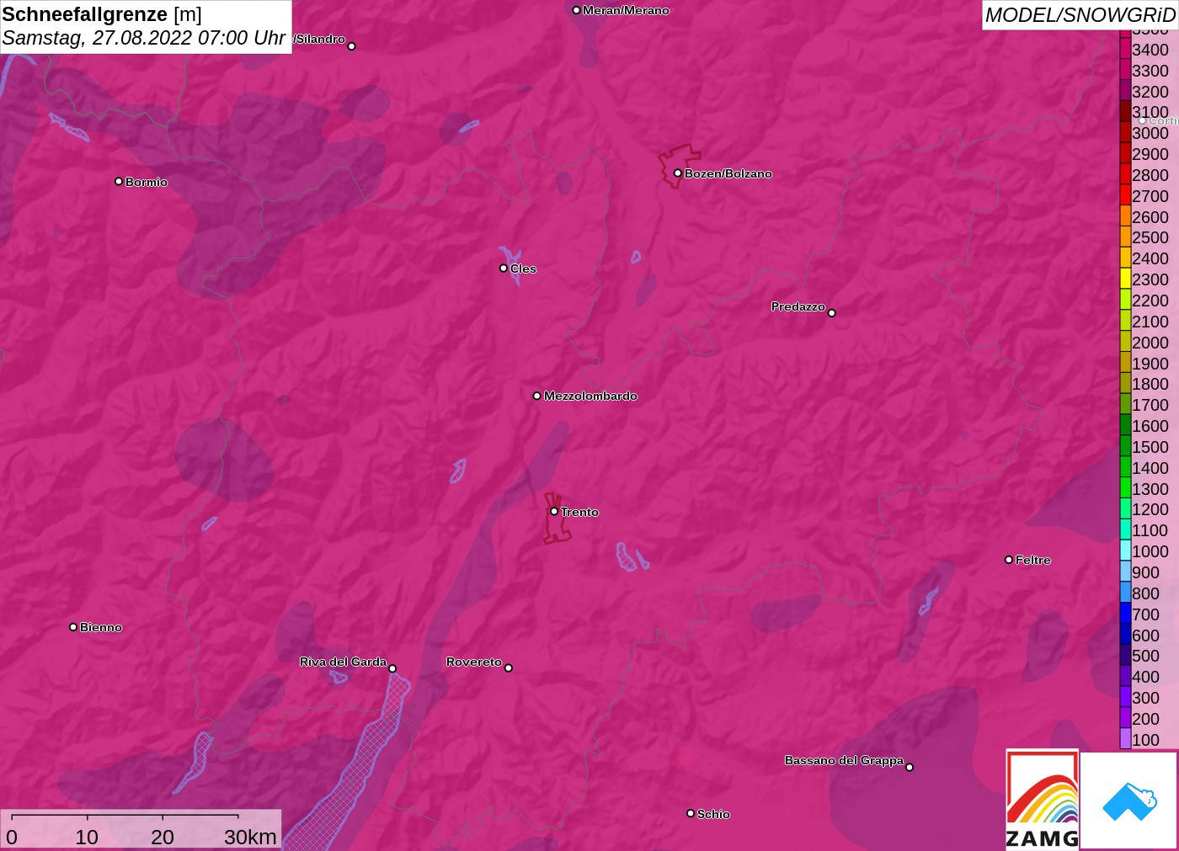Click the 700 blue legend swatch

(x=1125, y=614)
